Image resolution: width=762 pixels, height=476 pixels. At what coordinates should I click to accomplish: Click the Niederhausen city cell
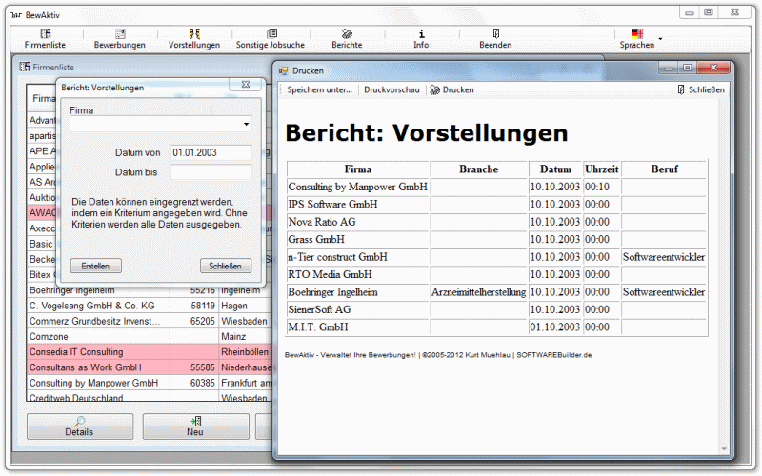point(246,367)
